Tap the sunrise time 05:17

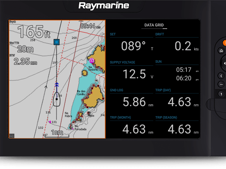click(x=183, y=70)
